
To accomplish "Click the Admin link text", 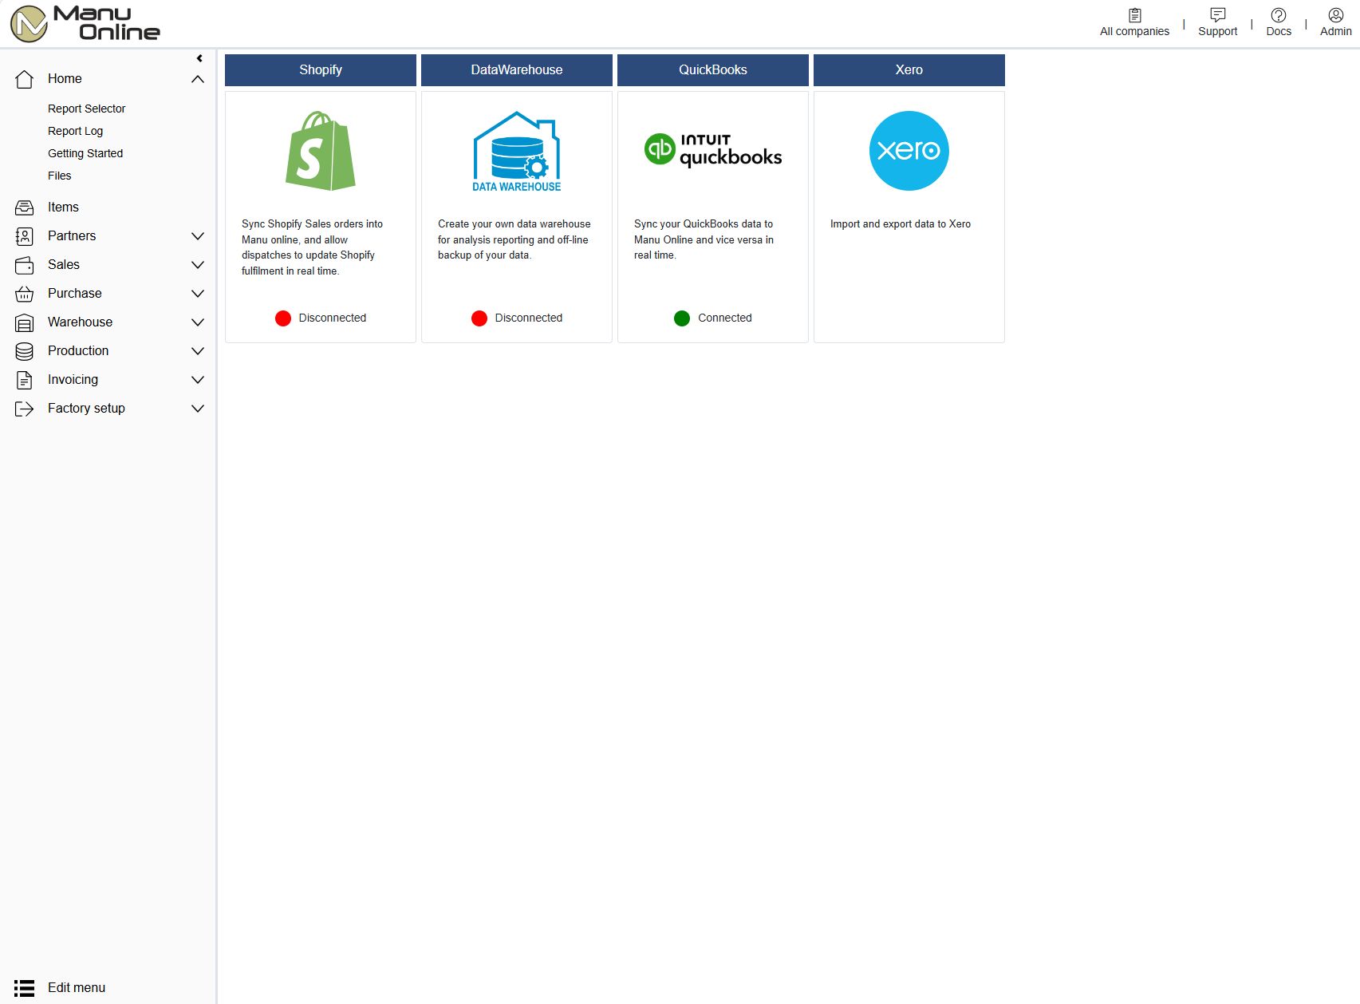I will pyautogui.click(x=1335, y=32).
